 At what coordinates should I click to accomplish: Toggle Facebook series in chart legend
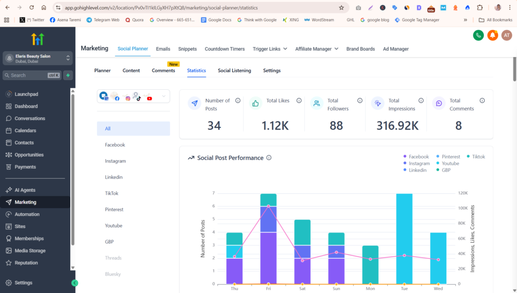pos(416,157)
